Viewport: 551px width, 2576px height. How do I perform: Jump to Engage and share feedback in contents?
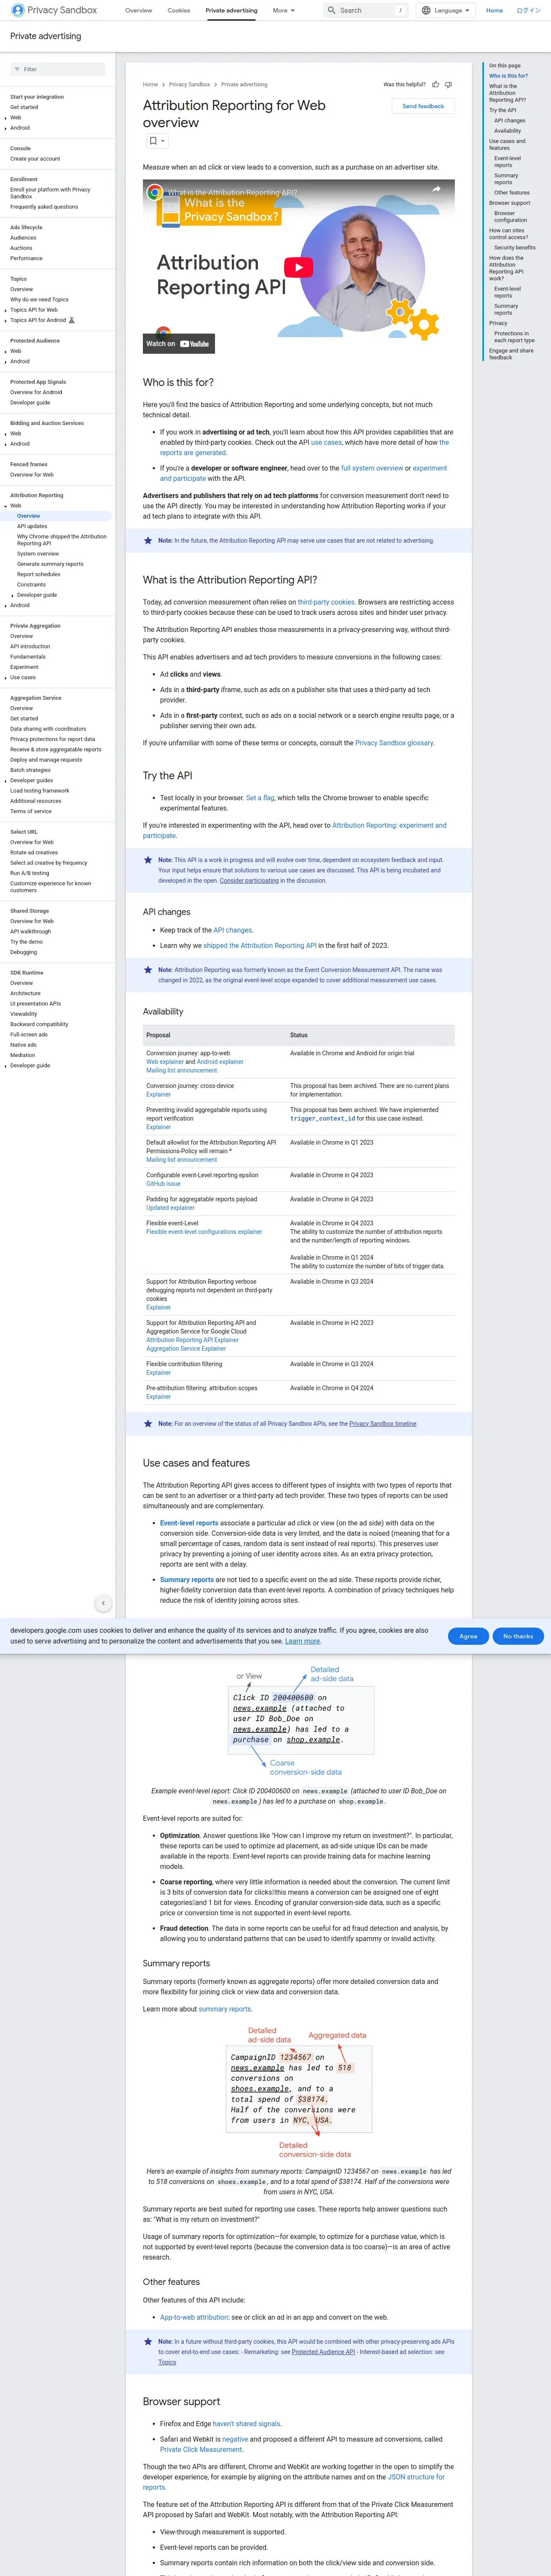click(511, 354)
